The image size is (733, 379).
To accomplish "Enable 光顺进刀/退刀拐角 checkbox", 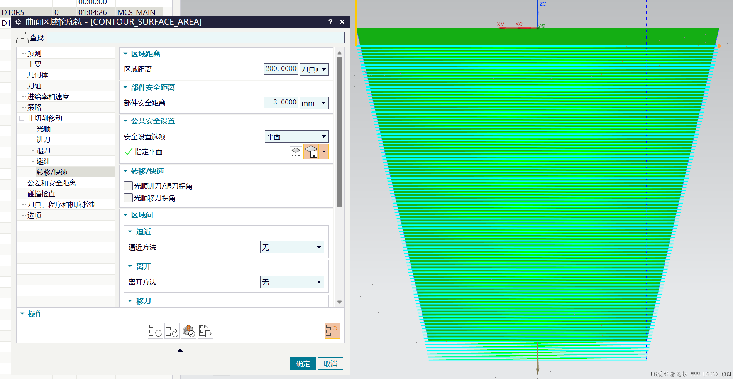I will click(x=129, y=186).
